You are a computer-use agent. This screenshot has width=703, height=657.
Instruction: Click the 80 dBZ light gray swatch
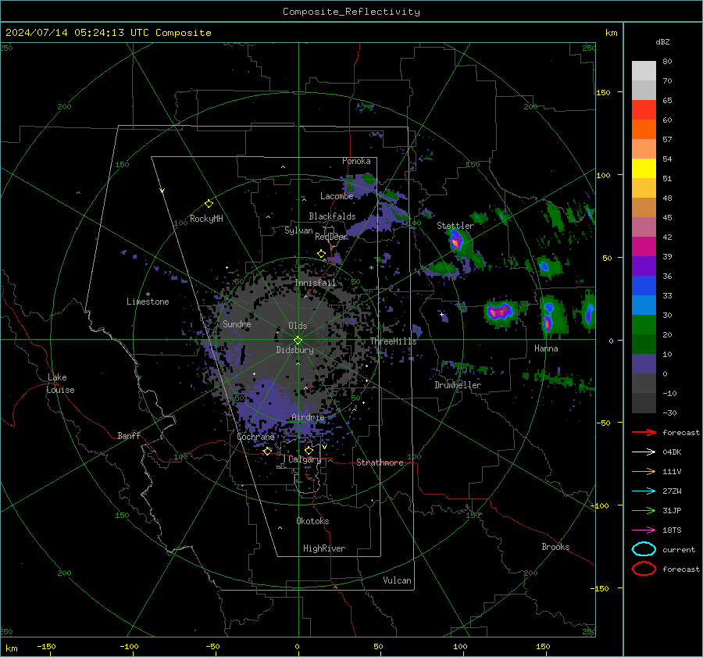[644, 71]
